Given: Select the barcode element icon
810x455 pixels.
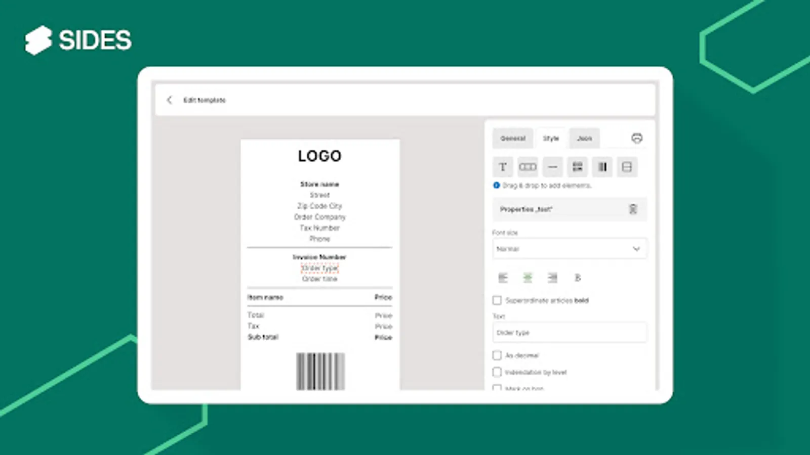Looking at the screenshot, I should pyautogui.click(x=528, y=167).
